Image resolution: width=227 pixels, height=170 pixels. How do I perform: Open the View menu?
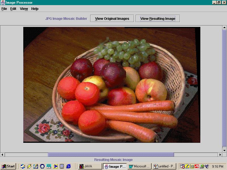24,9
